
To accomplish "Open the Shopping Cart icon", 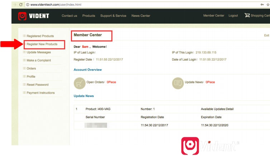I will tap(247, 15).
